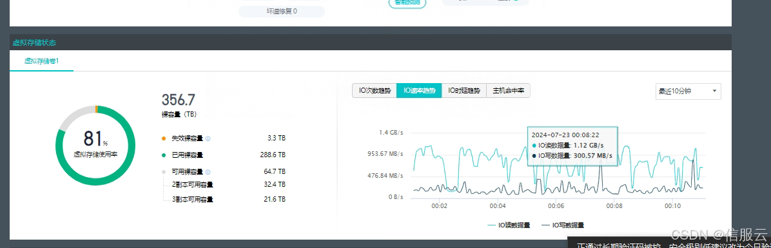Viewport: 771px width, 248px height.
Task: Switch to IO次数趋势 chart
Action: [x=375, y=91]
